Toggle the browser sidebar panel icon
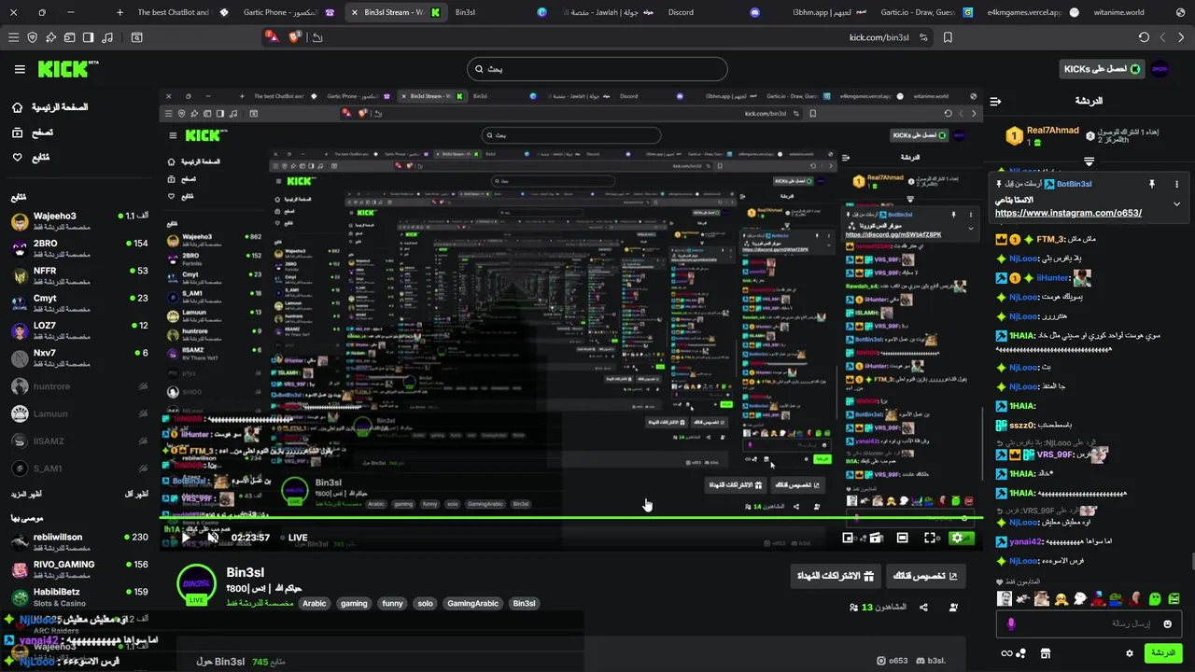Viewport: 1195px width, 672px height. 88,37
